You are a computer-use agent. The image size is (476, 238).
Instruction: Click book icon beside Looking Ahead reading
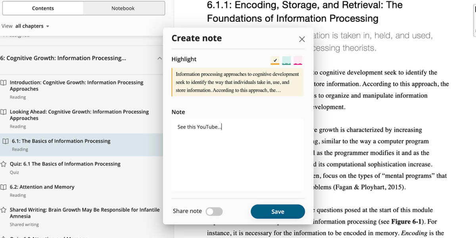[x=4, y=112]
